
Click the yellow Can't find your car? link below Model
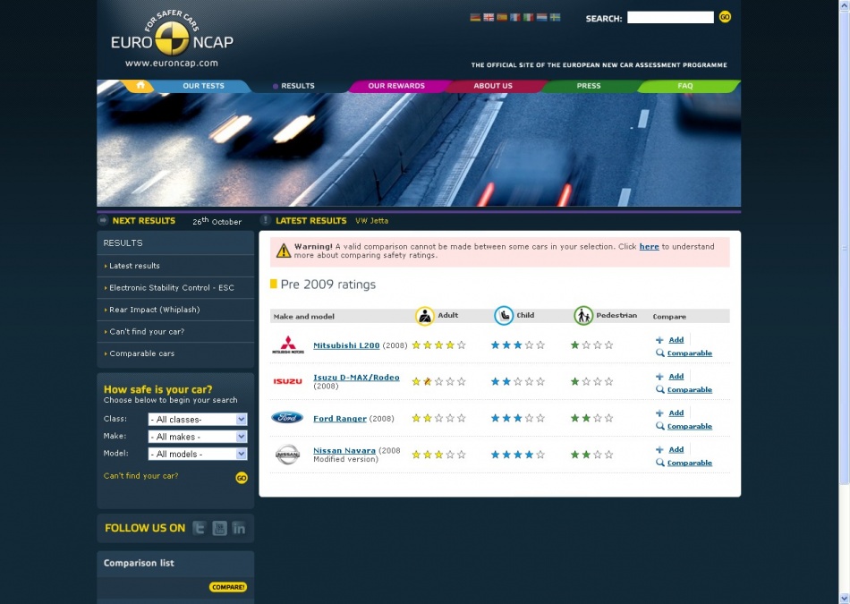pyautogui.click(x=141, y=476)
